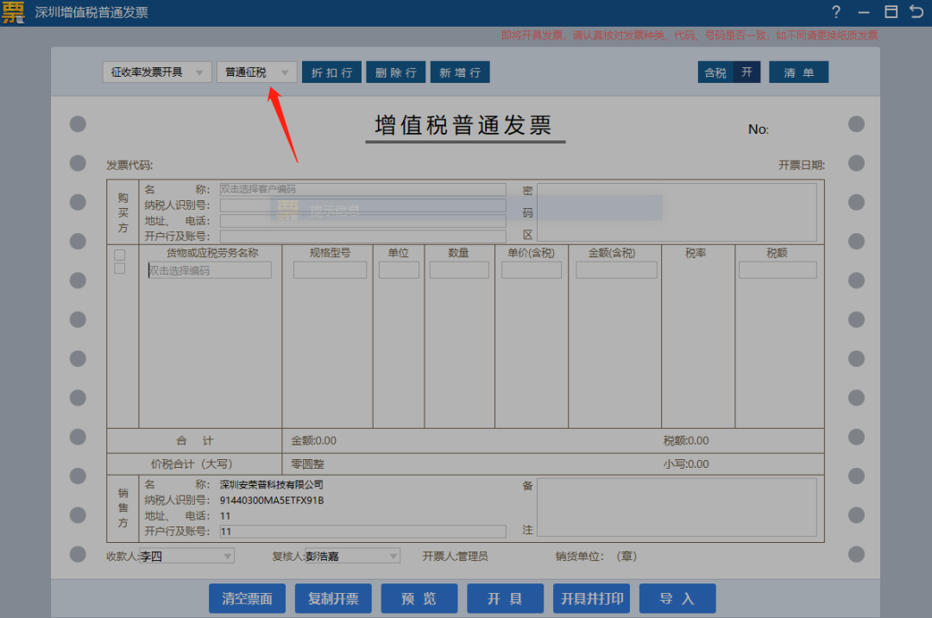Click the 开具并打印 issue and print button
This screenshot has width=932, height=618.
591,598
